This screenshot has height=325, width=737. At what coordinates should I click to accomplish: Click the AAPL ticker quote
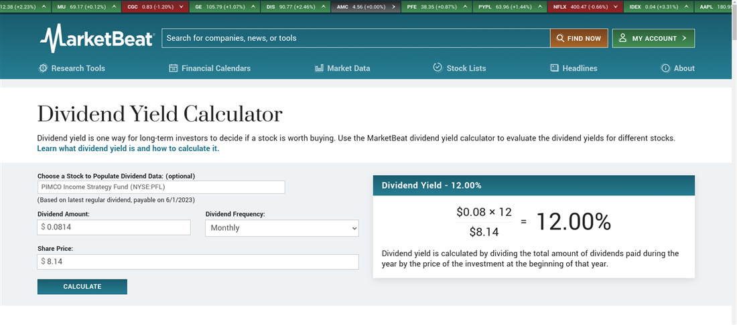tap(713, 7)
